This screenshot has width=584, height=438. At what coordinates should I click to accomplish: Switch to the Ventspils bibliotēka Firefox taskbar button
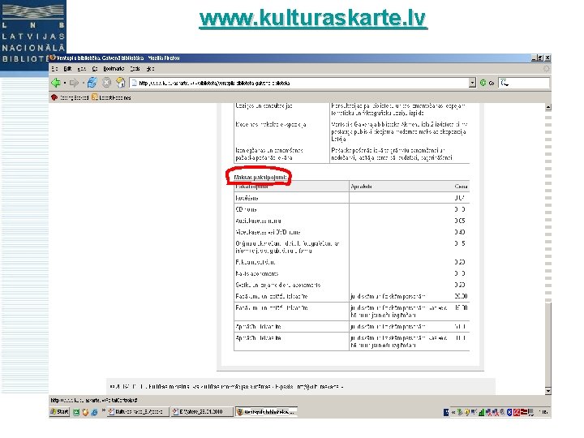(266, 411)
